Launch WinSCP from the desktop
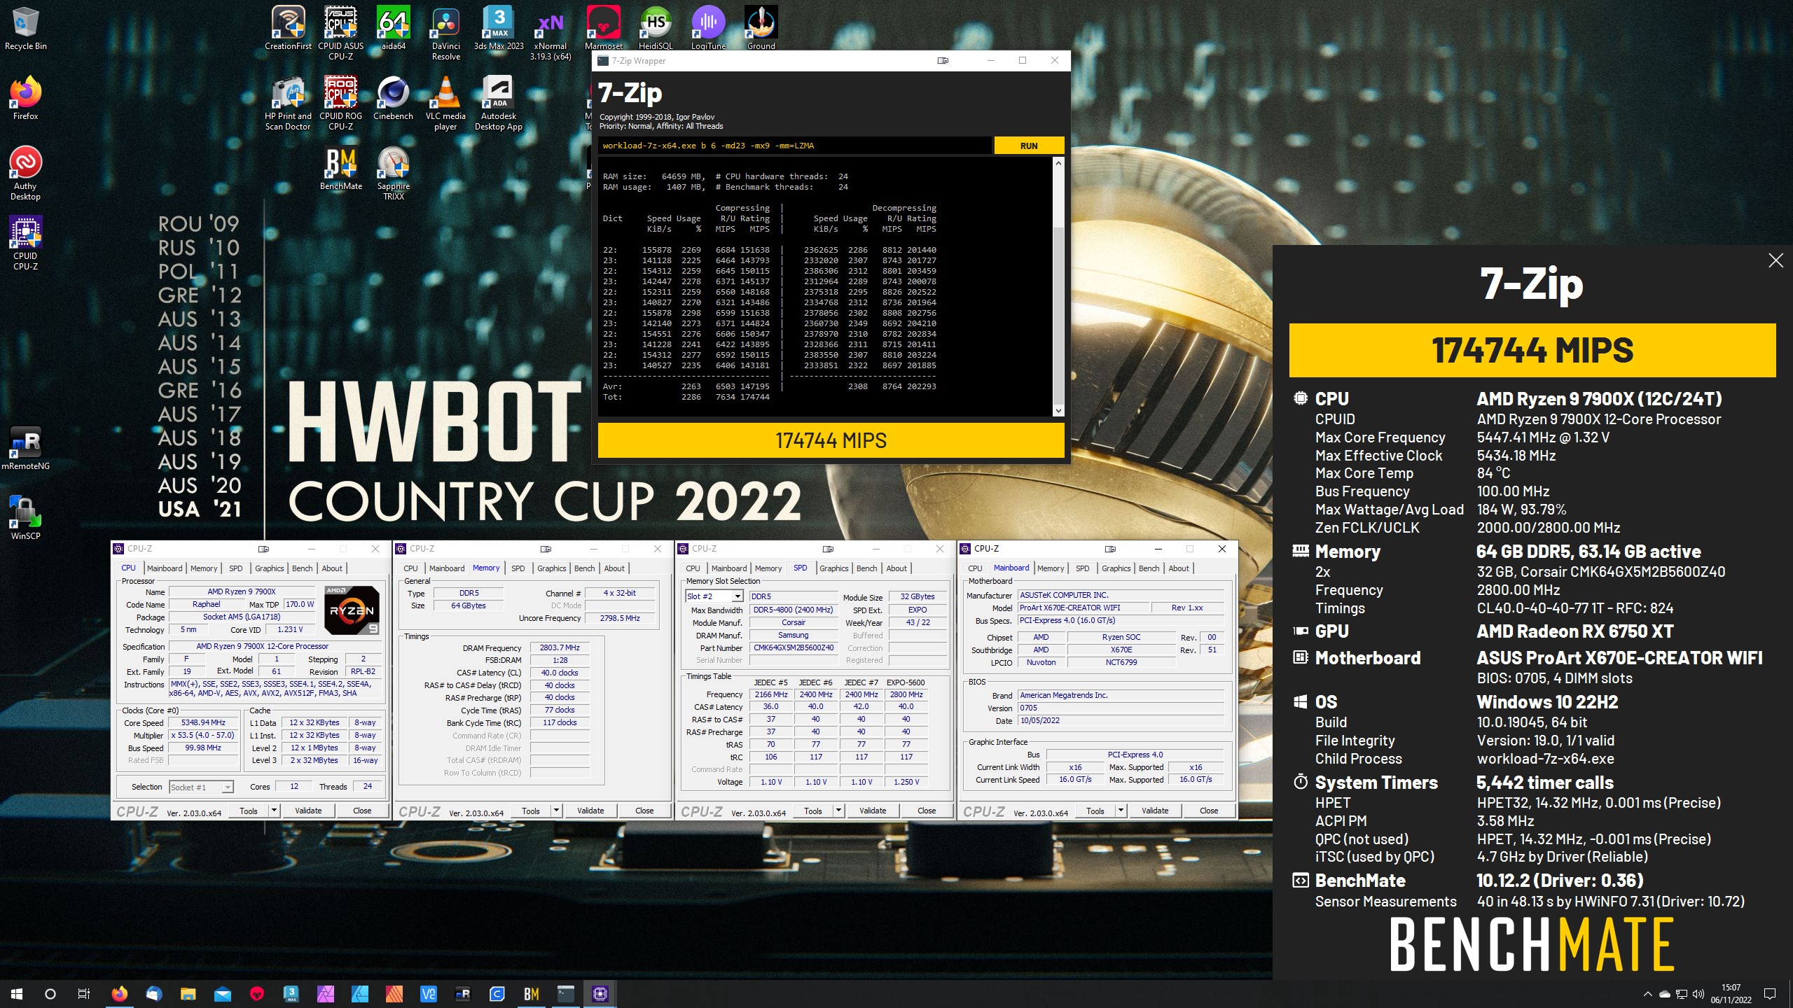 25,519
